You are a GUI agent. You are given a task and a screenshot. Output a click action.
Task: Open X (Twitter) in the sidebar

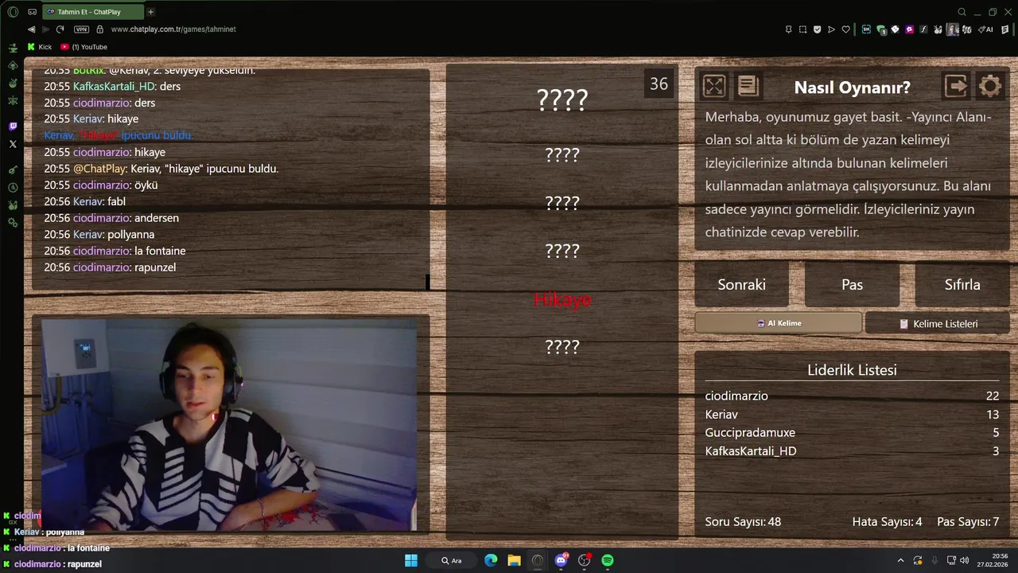coord(13,144)
